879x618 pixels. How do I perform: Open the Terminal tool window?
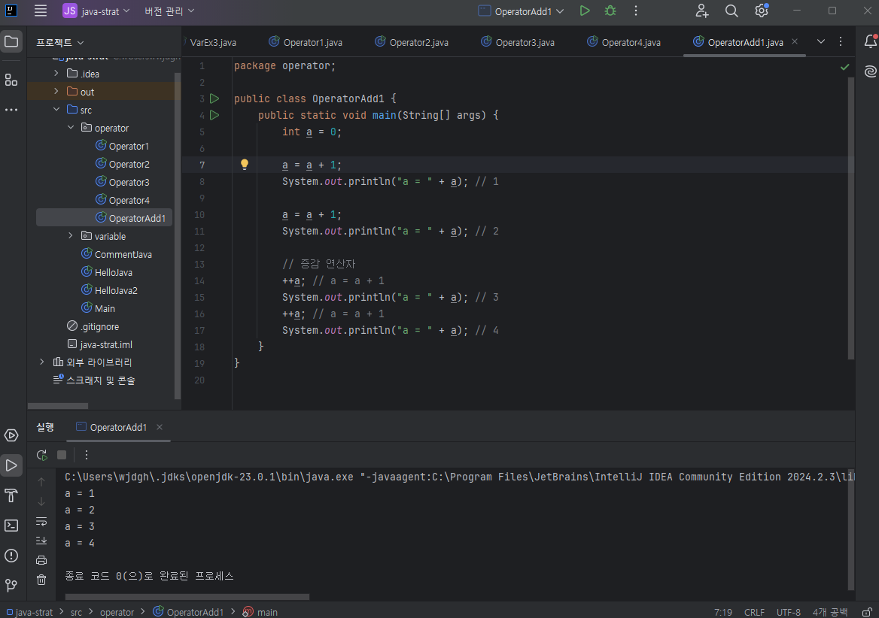click(11, 526)
